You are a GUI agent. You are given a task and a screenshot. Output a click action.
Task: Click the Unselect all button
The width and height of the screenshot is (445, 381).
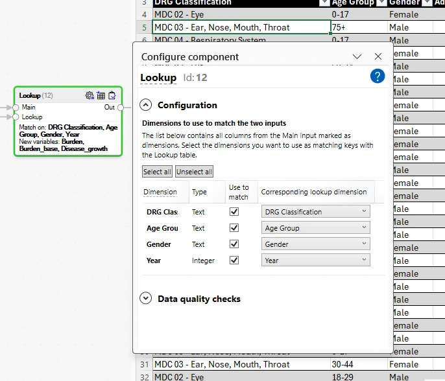click(x=194, y=172)
